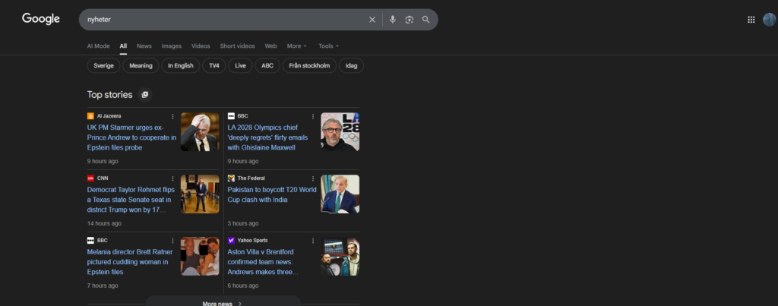778x306 pixels.
Task: Click the CNN source icon
Action: pos(91,178)
